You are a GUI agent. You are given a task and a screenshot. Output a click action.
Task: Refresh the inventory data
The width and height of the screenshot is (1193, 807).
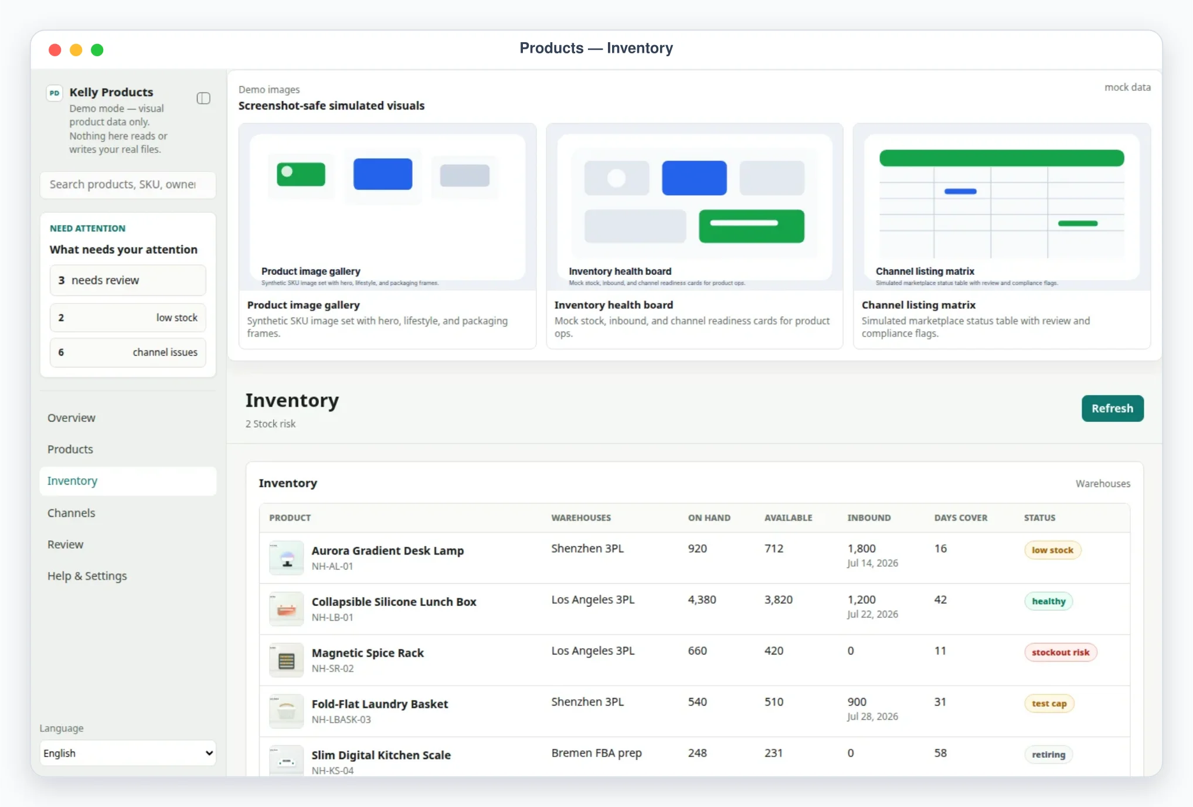[x=1112, y=408]
